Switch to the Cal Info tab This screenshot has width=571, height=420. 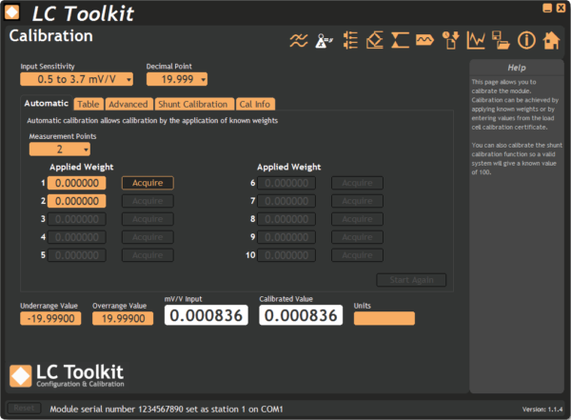click(255, 104)
